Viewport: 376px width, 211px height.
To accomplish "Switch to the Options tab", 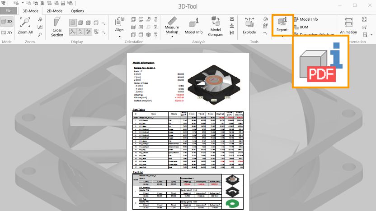I will [x=77, y=11].
